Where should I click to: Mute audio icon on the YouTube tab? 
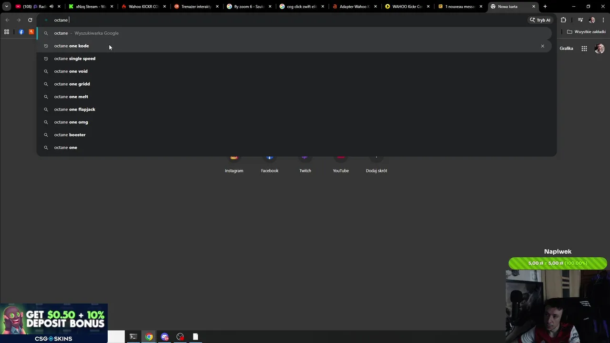51,7
